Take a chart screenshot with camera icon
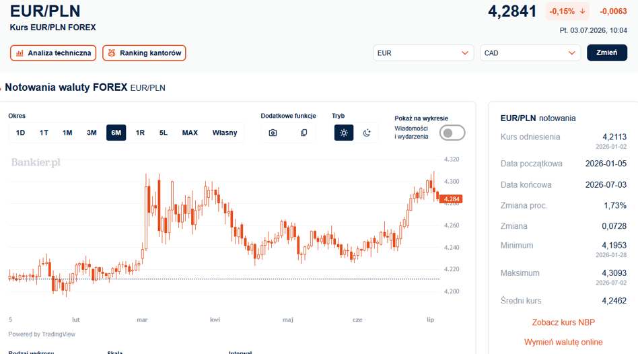This screenshot has width=638, height=354. [x=273, y=133]
